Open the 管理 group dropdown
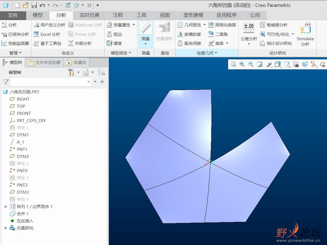 point(15,53)
